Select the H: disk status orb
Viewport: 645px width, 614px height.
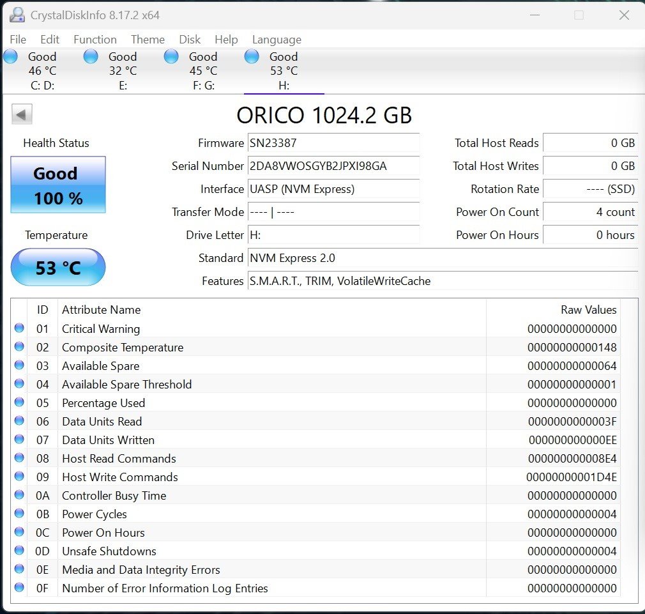(x=252, y=56)
